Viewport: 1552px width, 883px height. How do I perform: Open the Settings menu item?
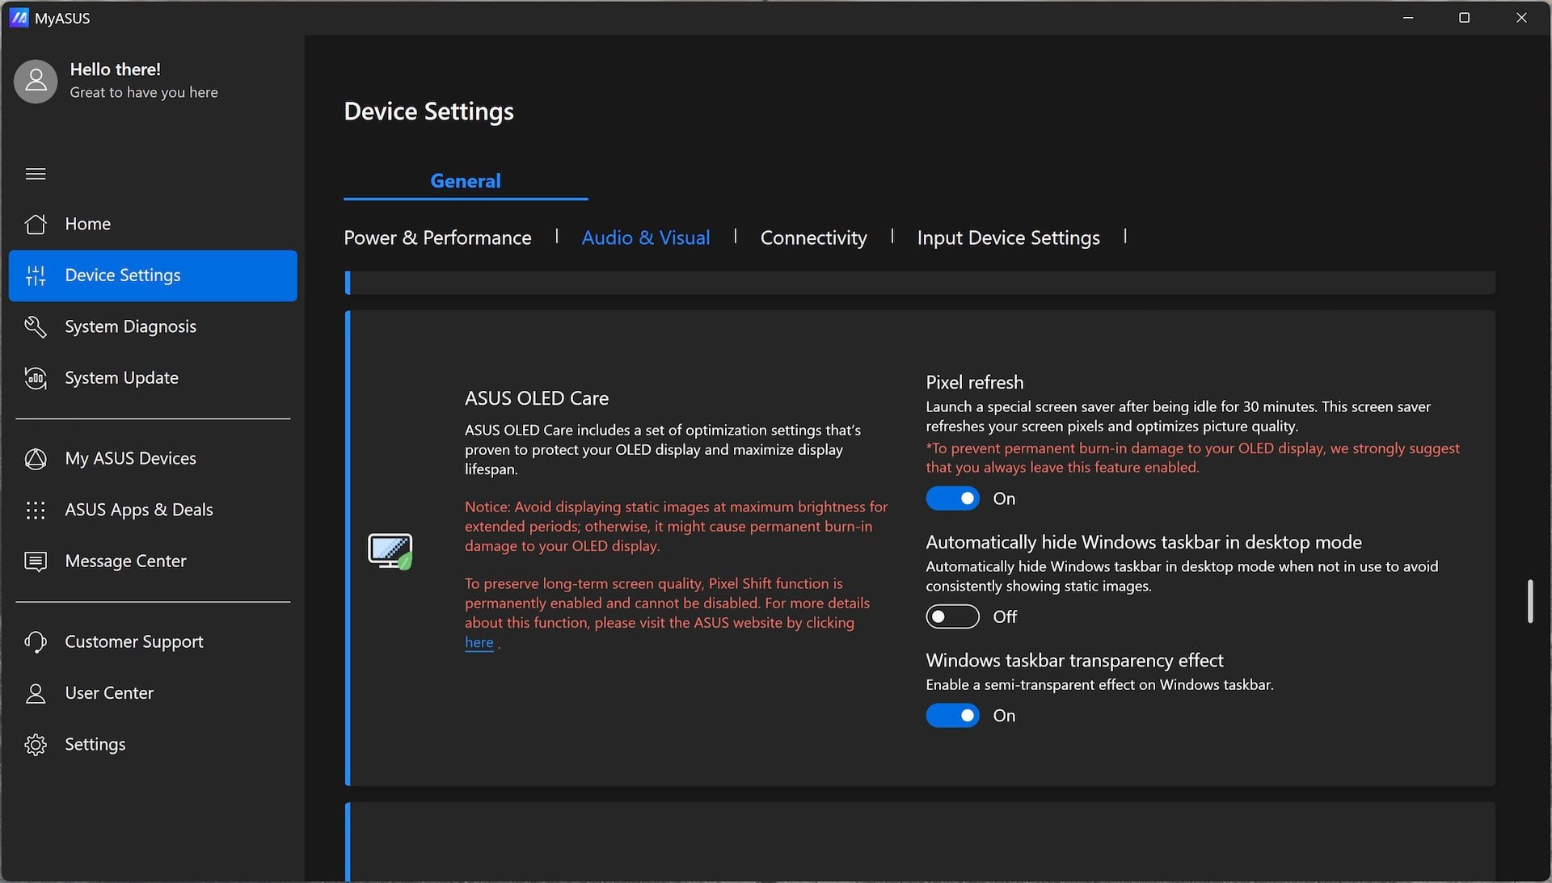click(94, 742)
